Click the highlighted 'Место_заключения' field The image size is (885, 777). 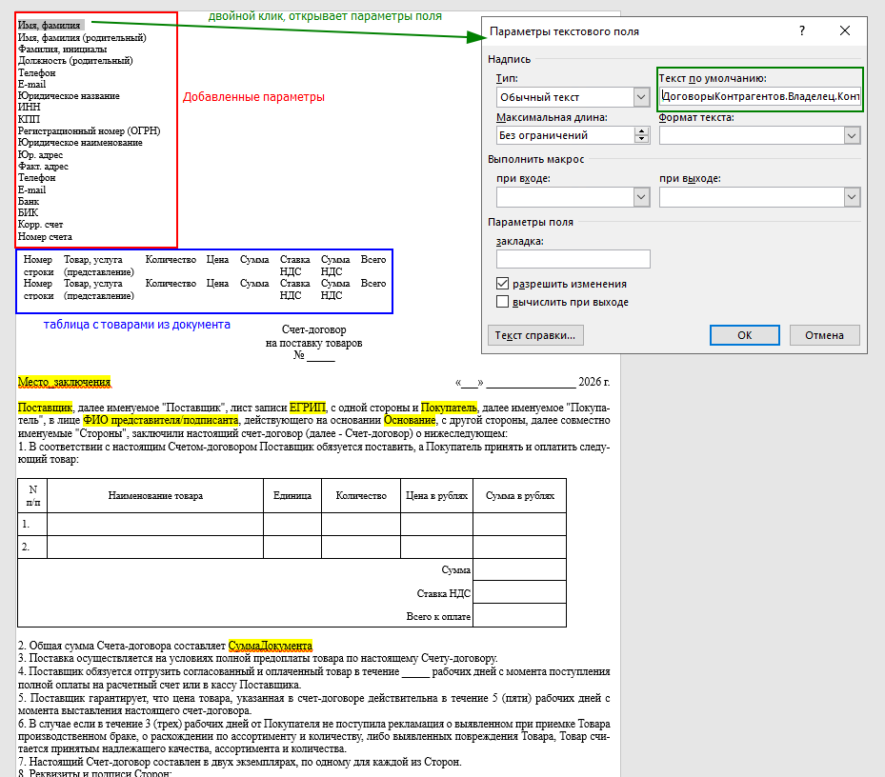[65, 382]
